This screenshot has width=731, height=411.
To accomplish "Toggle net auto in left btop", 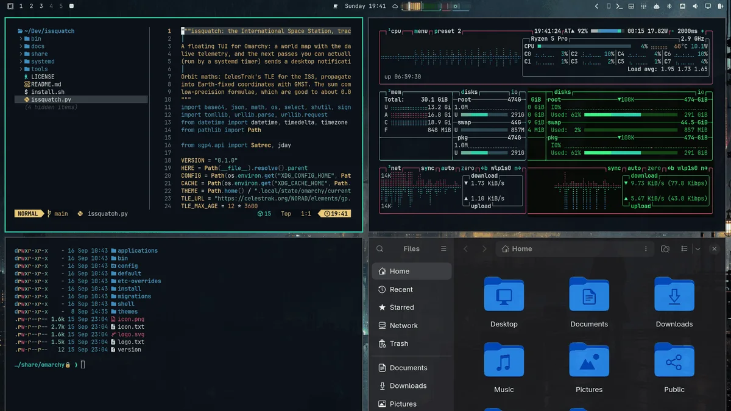I will coord(447,168).
